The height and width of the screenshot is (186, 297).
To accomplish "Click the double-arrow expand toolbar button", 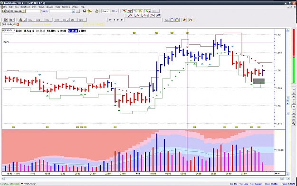I will 3,11.
